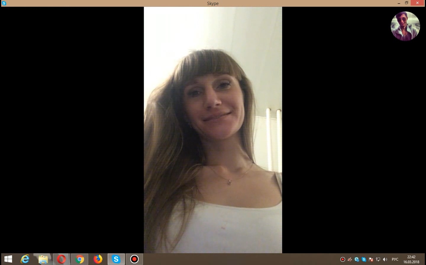Click the Skype title bar text
The image size is (426, 265).
213,4
